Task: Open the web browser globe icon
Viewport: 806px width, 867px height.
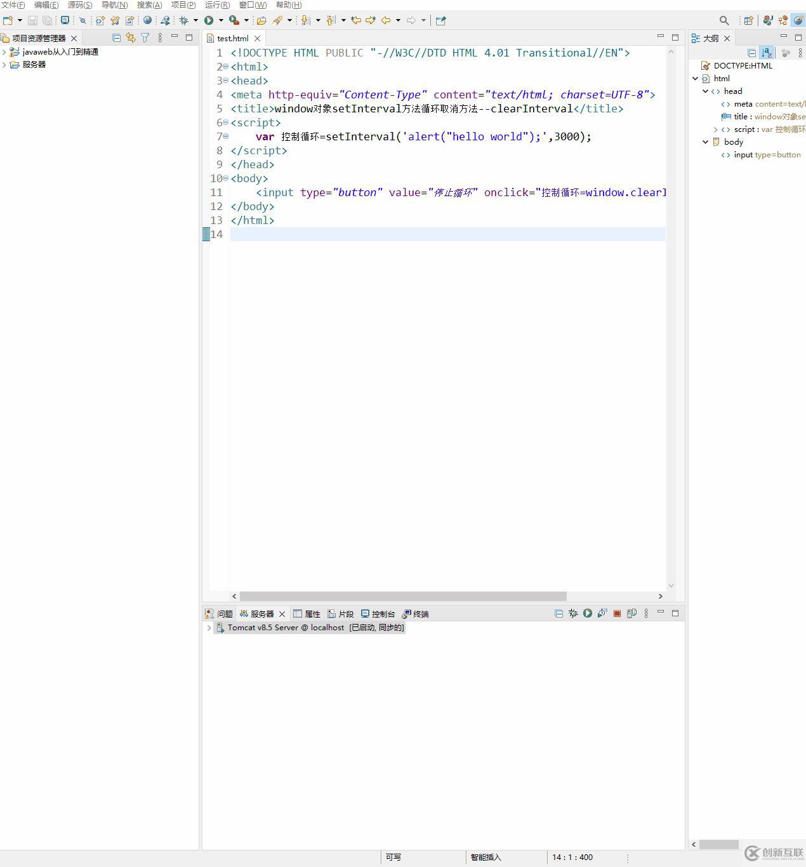Action: 147,20
